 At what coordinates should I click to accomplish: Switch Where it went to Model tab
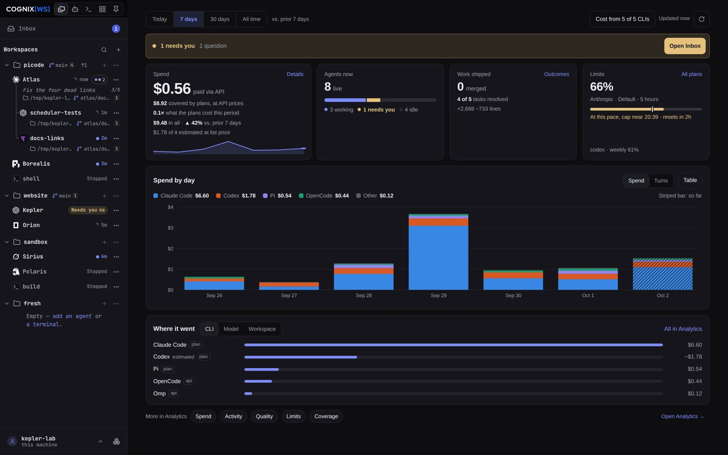coord(231,329)
